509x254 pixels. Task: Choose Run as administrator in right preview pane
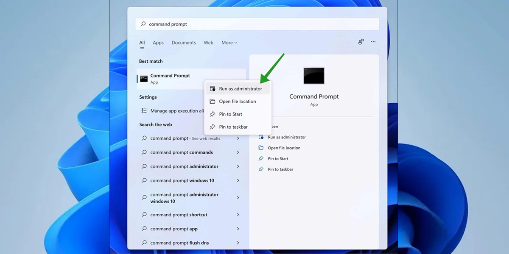point(287,137)
